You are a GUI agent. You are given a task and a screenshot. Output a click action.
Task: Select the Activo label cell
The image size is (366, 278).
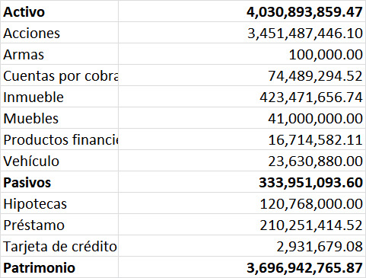[59, 11]
